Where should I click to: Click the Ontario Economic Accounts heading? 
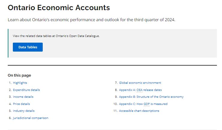[x=59, y=8]
